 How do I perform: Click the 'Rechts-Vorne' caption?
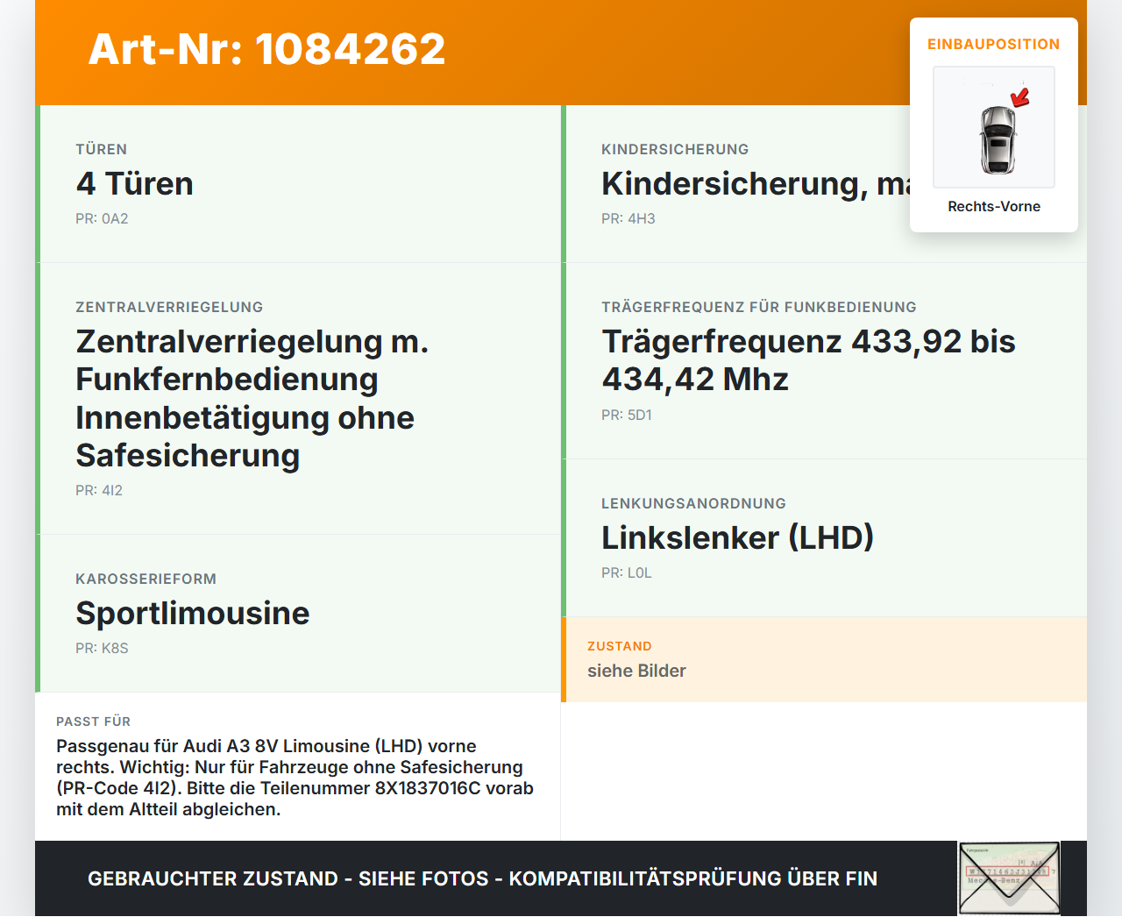coord(994,206)
